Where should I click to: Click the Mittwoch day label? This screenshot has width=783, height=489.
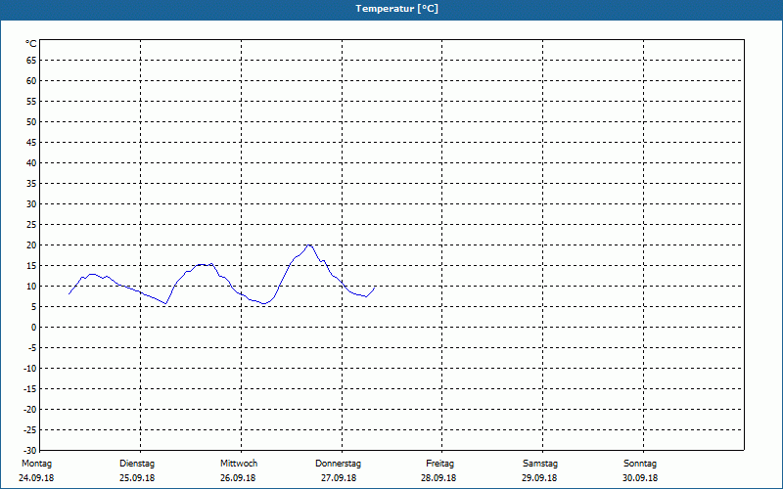239,464
